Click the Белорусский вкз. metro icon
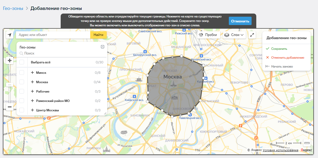Screen dimensions: 318x158 145,52
